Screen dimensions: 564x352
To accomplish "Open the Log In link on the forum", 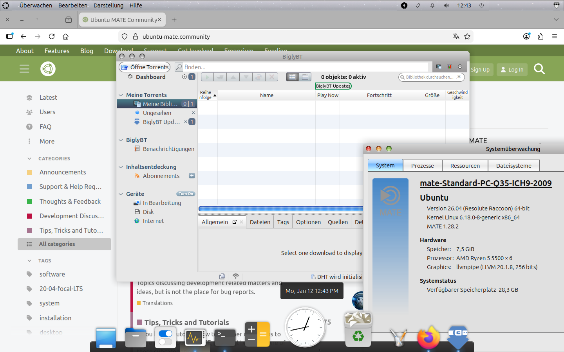I will point(512,70).
